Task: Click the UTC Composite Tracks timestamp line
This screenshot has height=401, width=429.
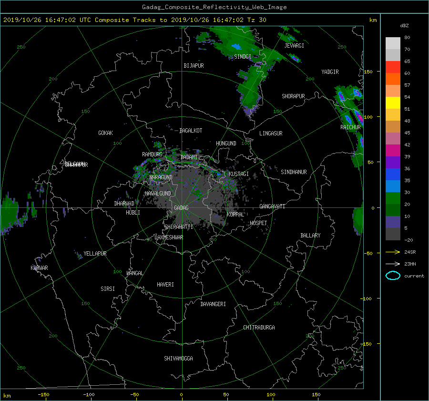Action: (134, 20)
